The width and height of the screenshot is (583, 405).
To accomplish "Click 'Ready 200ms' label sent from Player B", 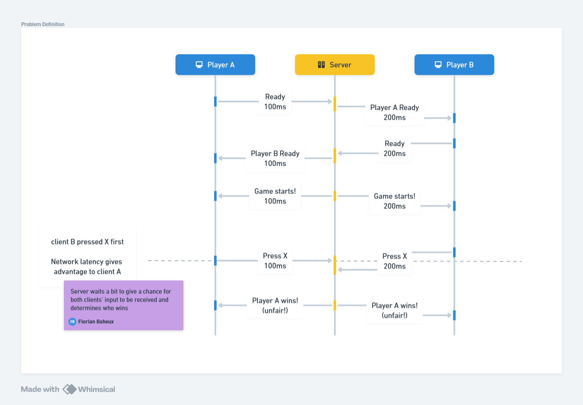I will click(394, 148).
